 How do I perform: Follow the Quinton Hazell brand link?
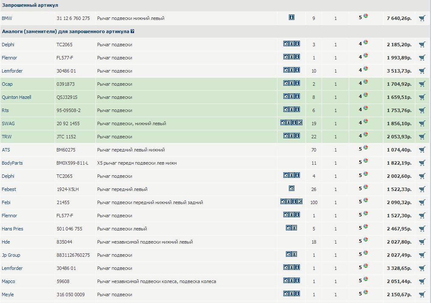tap(17, 97)
